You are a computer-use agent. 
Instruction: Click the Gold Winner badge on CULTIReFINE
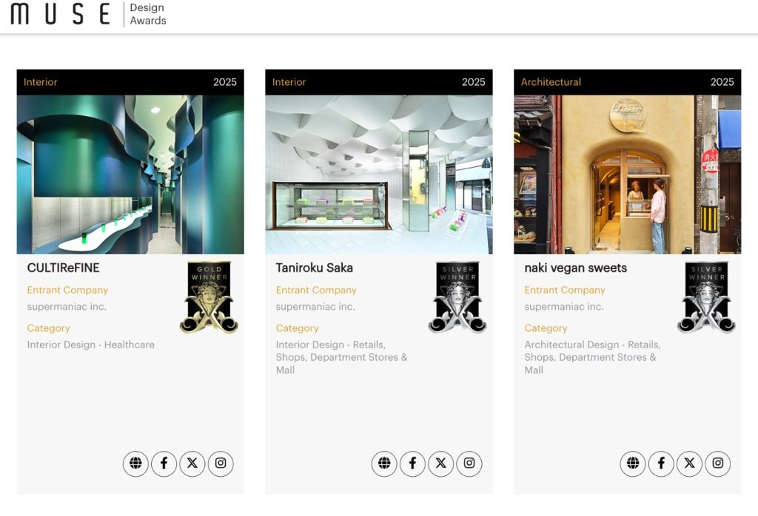pyautogui.click(x=209, y=297)
